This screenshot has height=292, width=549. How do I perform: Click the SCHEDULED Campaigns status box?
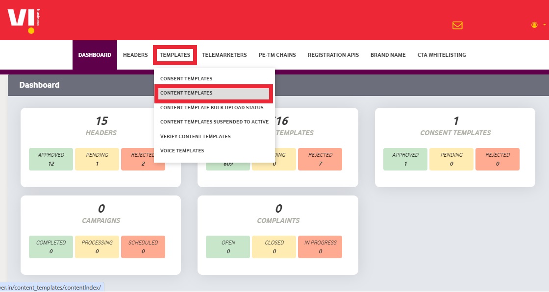[x=143, y=247]
